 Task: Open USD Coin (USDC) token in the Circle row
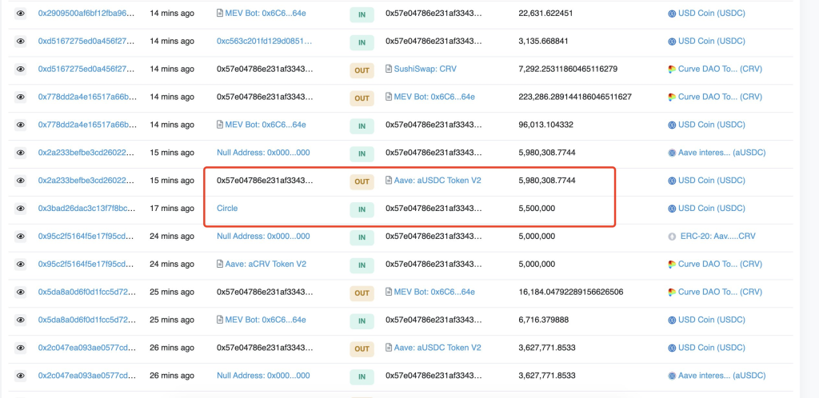pos(711,208)
